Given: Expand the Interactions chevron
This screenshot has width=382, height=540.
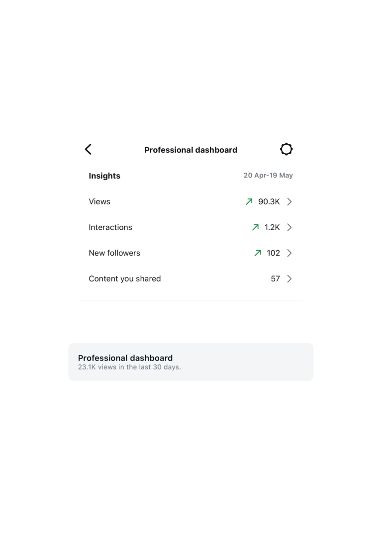Looking at the screenshot, I should click(x=289, y=227).
